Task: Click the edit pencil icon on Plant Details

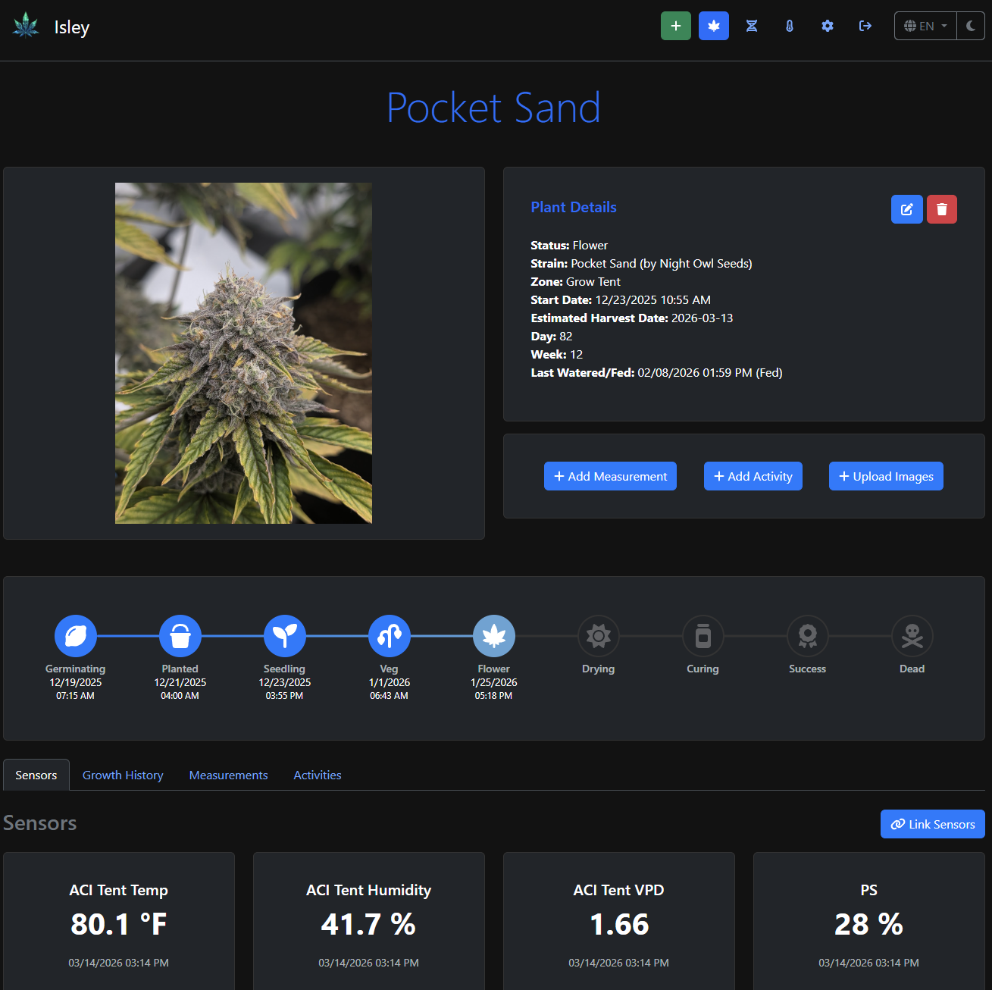Action: point(906,209)
